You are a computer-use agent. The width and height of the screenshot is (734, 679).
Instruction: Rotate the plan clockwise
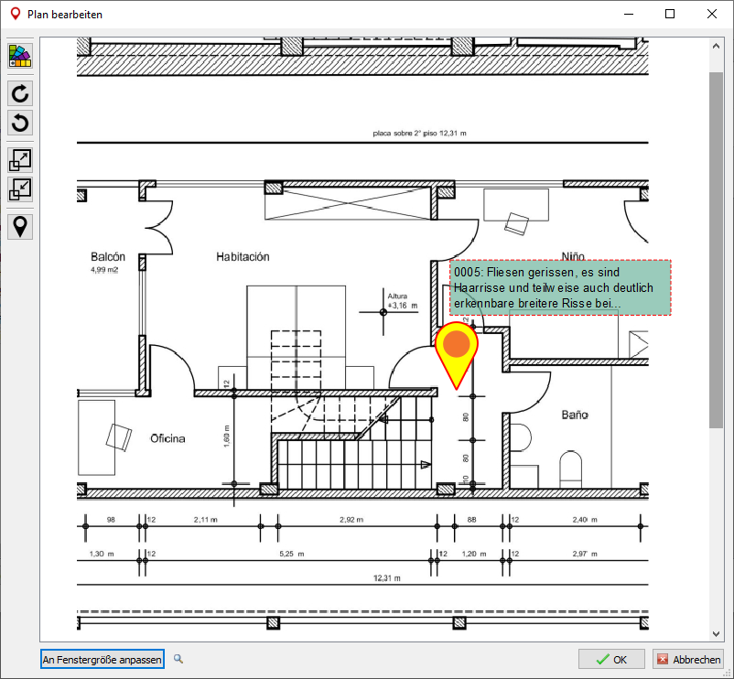coord(19,93)
